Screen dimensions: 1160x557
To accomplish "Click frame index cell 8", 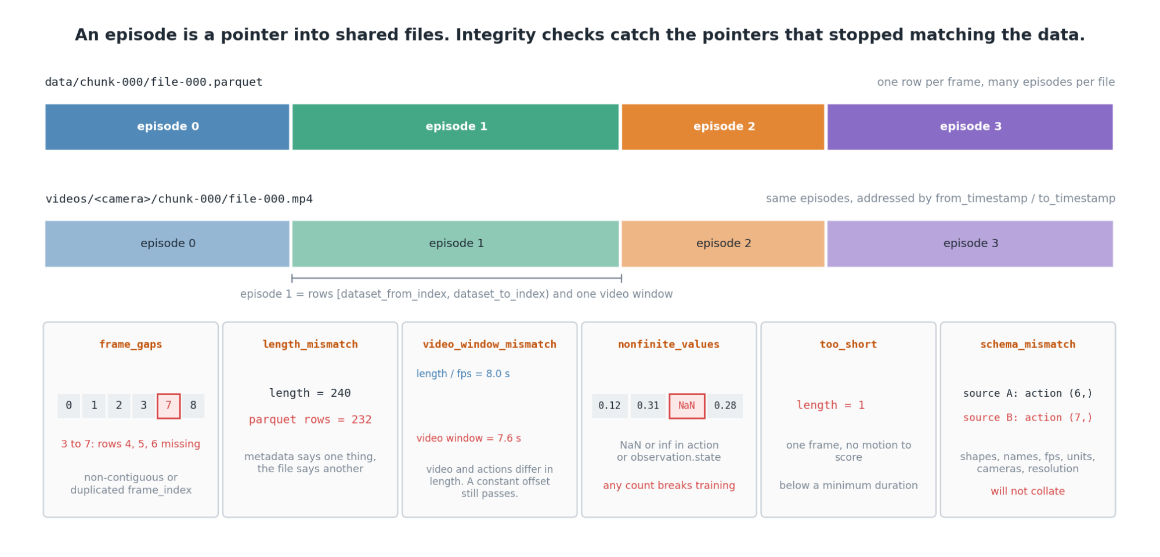I will (193, 406).
